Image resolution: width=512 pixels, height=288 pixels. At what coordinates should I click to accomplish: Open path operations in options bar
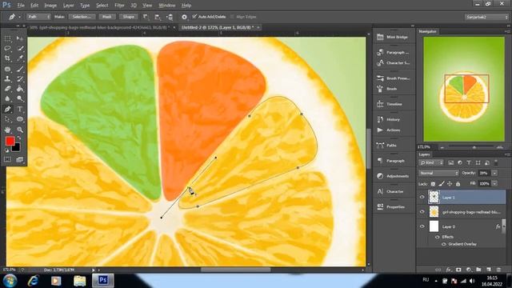(146, 17)
